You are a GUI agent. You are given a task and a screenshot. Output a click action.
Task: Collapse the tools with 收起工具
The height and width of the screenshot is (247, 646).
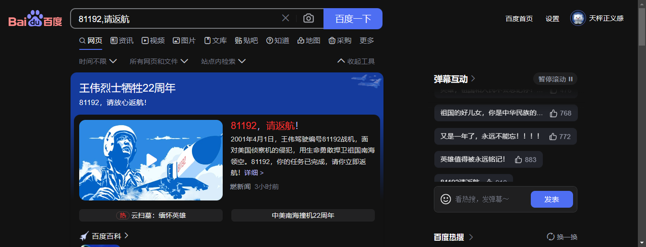click(356, 61)
